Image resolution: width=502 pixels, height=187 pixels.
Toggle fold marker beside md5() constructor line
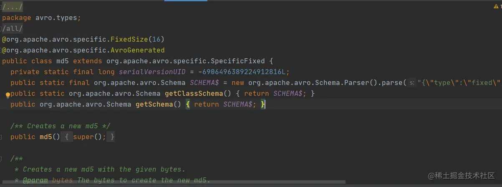click(1, 137)
